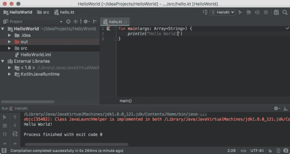Stop process in the Run panel

[x=5, y=126]
